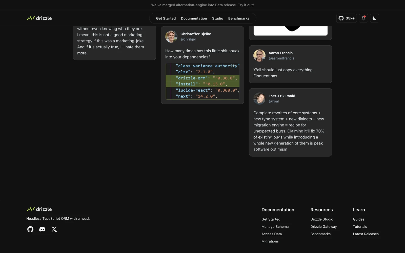Open Aaron Francis name link
Screen dimensions: 405x253
pos(280,53)
